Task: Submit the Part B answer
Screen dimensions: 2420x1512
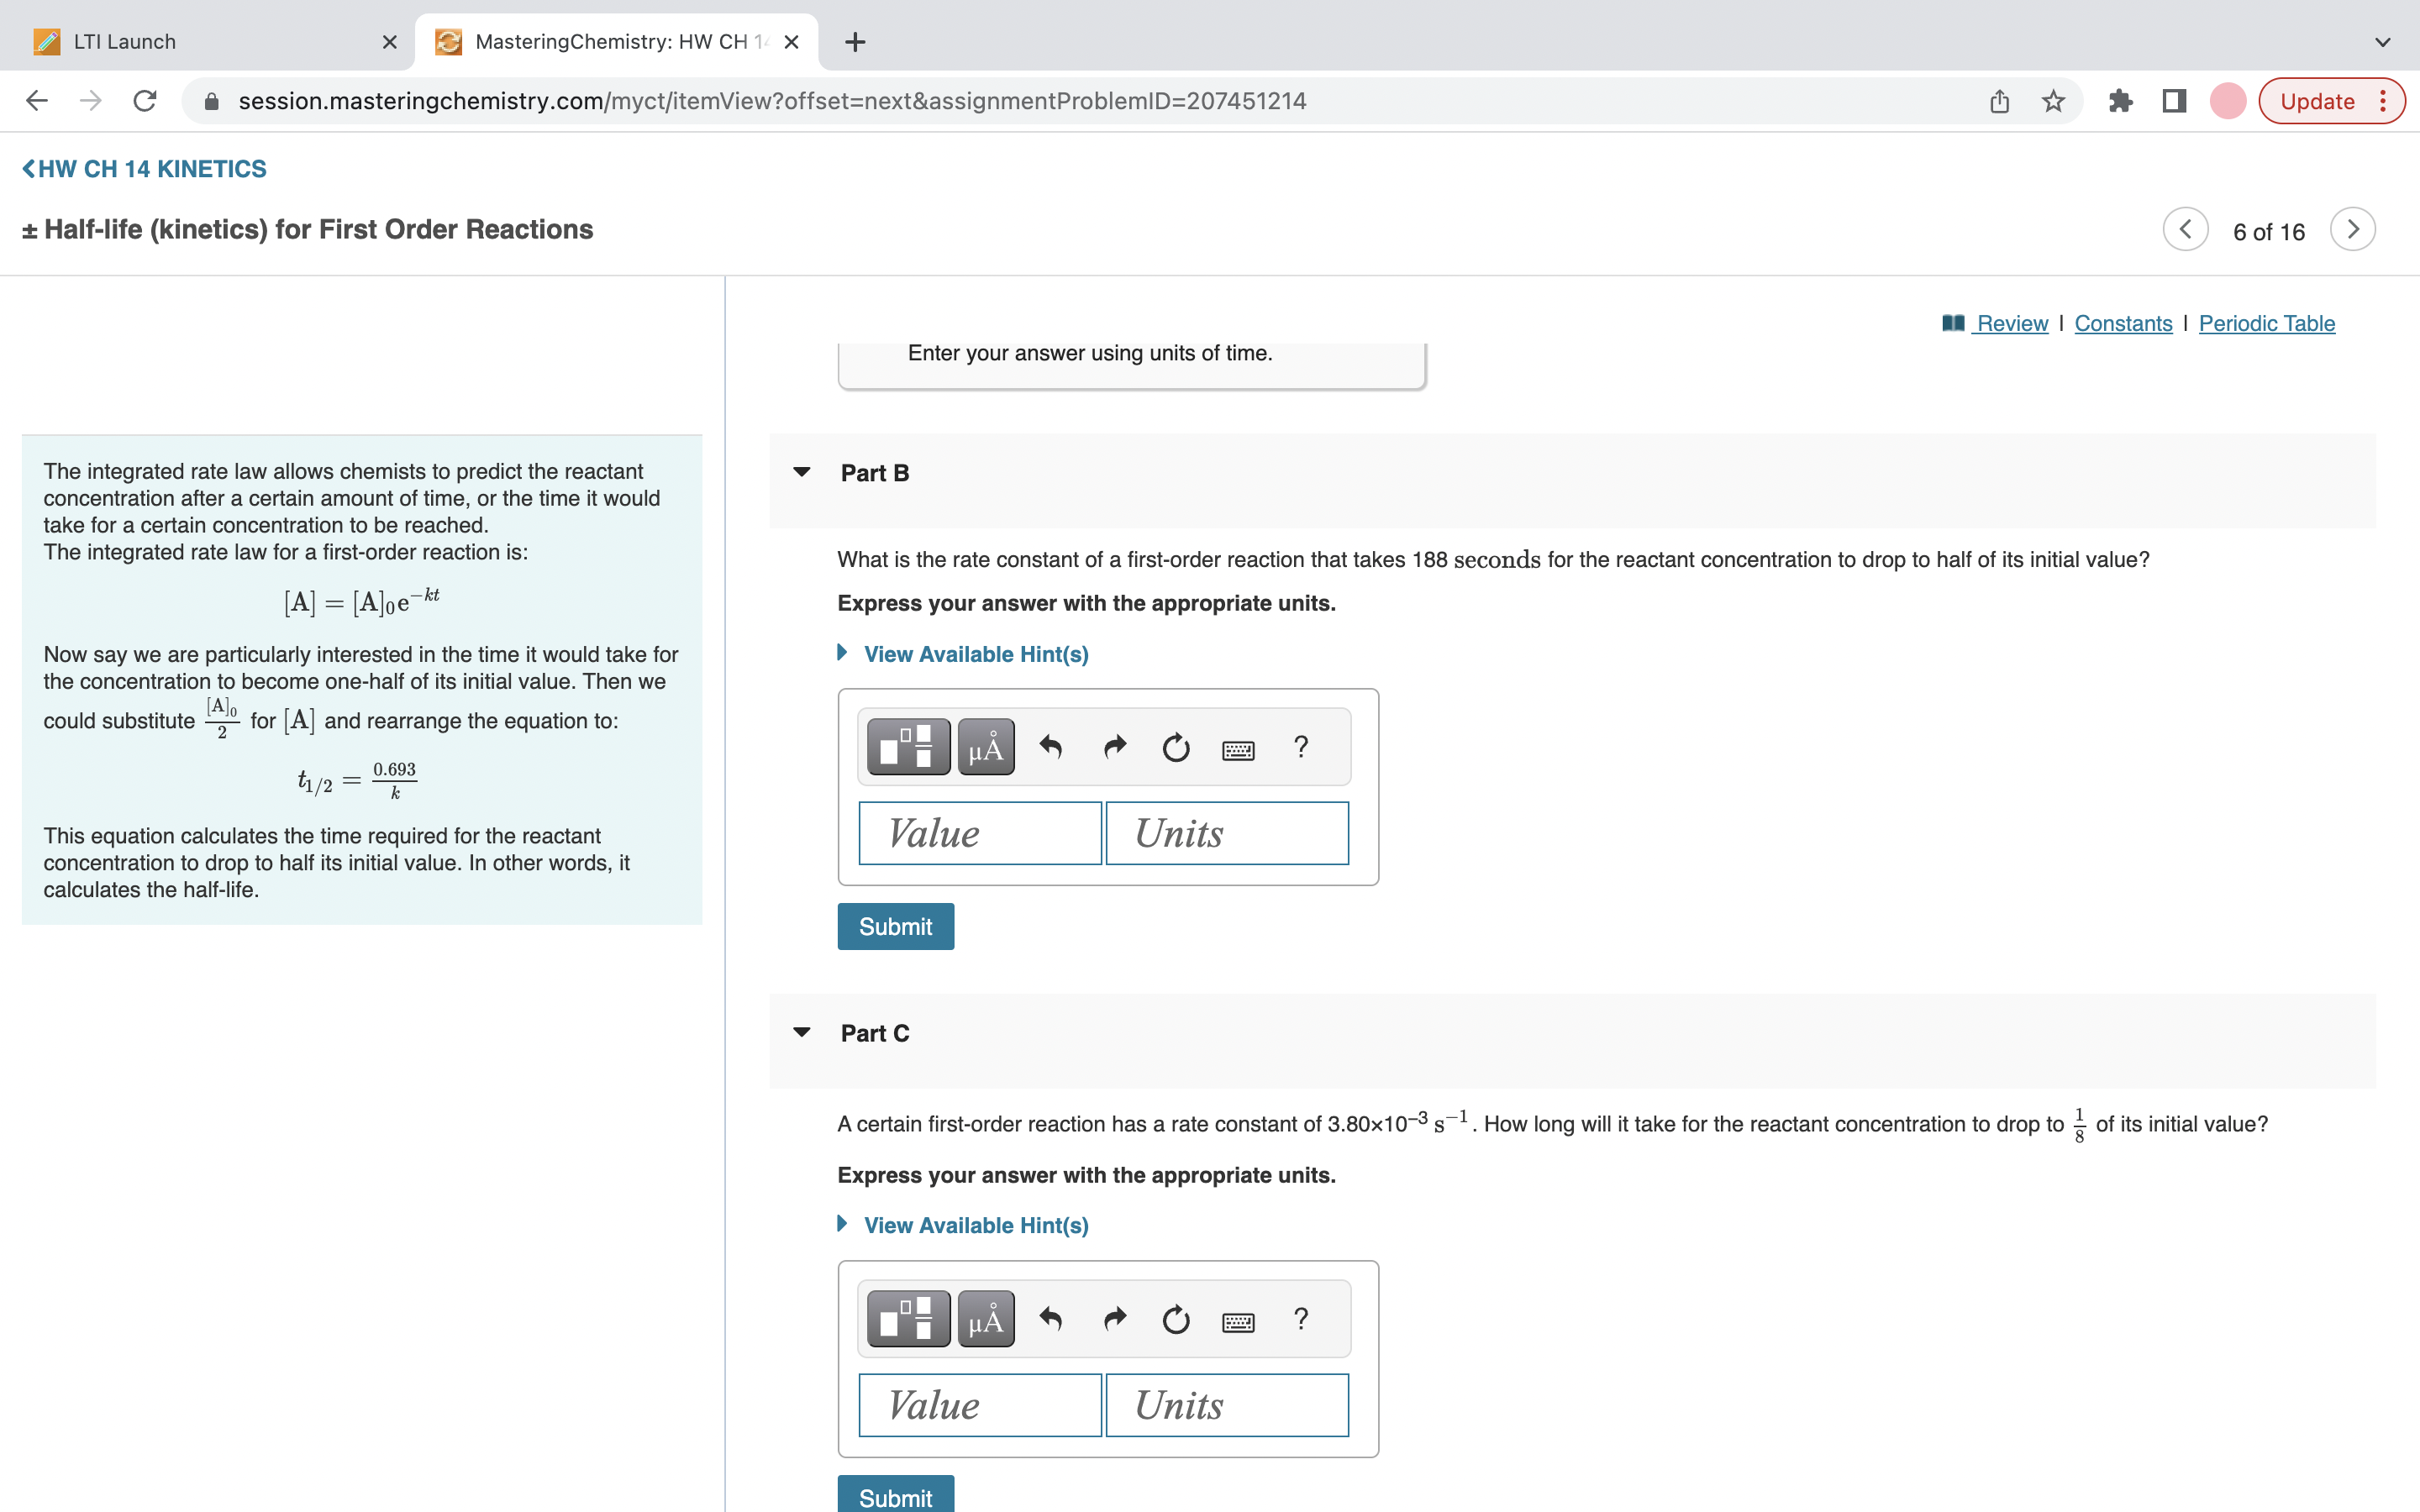Action: point(895,926)
